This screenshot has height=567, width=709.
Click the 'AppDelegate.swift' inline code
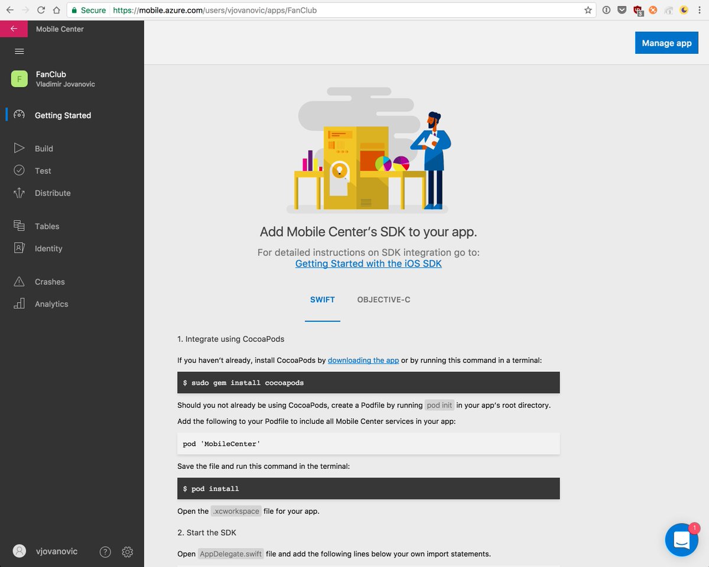(x=230, y=554)
